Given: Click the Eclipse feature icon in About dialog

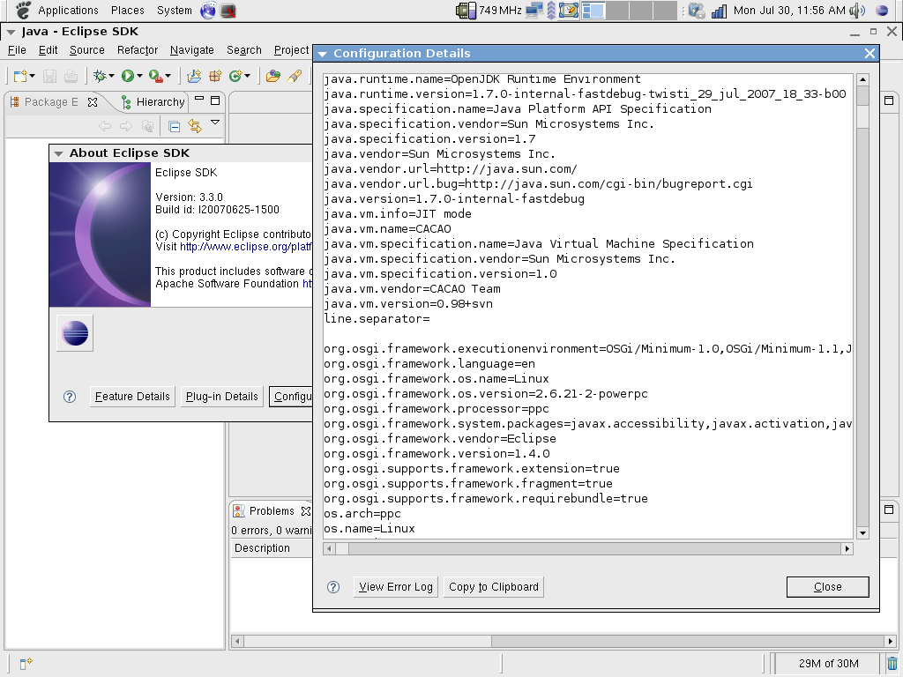Looking at the screenshot, I should pos(75,333).
